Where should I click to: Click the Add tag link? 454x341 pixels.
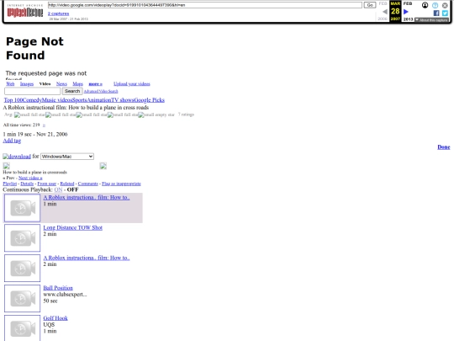[12, 141]
